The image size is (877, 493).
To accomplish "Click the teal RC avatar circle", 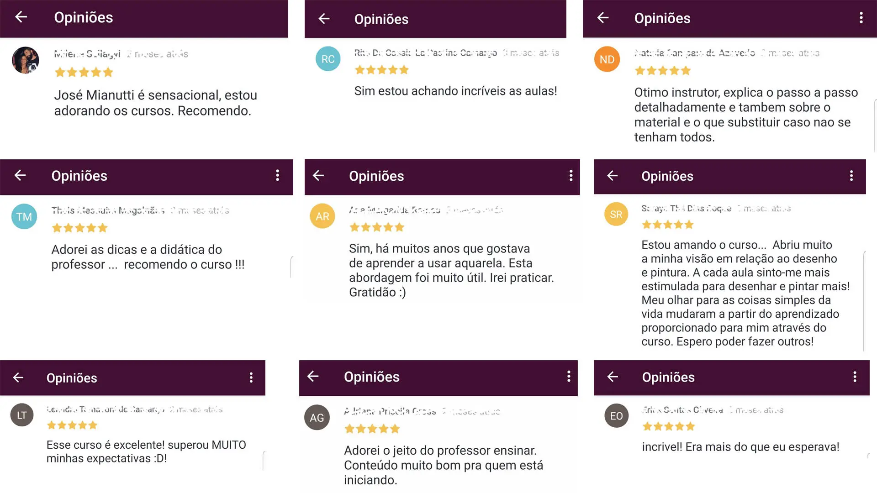I will [328, 59].
